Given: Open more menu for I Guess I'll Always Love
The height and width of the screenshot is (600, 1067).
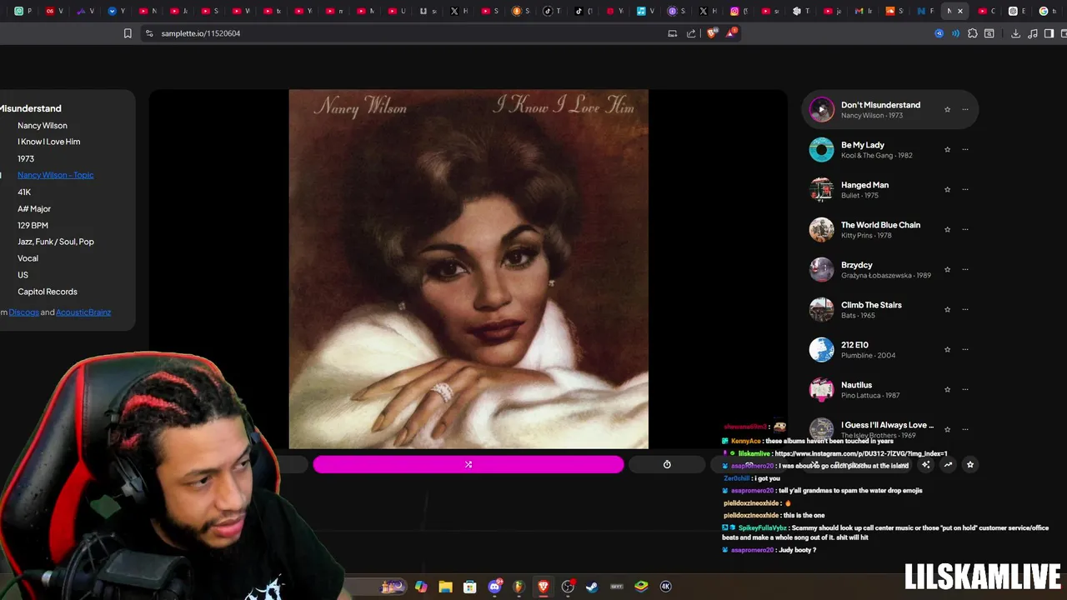Looking at the screenshot, I should pos(965,429).
